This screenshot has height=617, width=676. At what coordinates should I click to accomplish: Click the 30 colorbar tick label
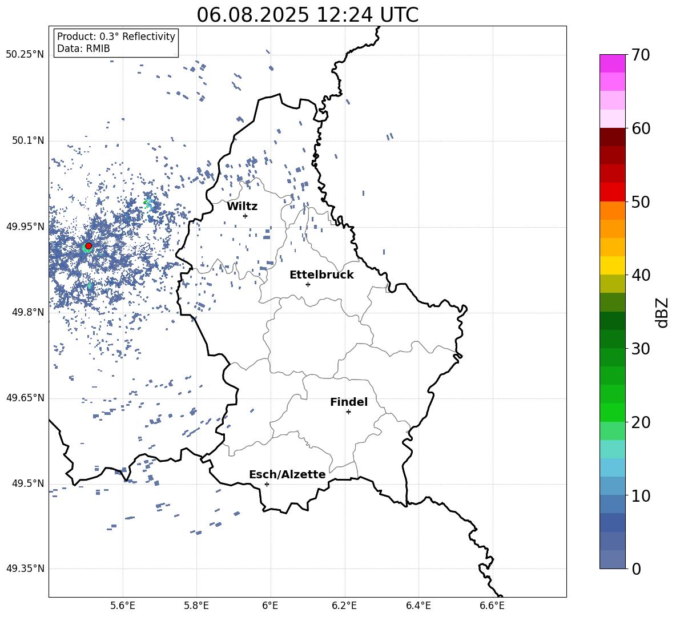641,349
